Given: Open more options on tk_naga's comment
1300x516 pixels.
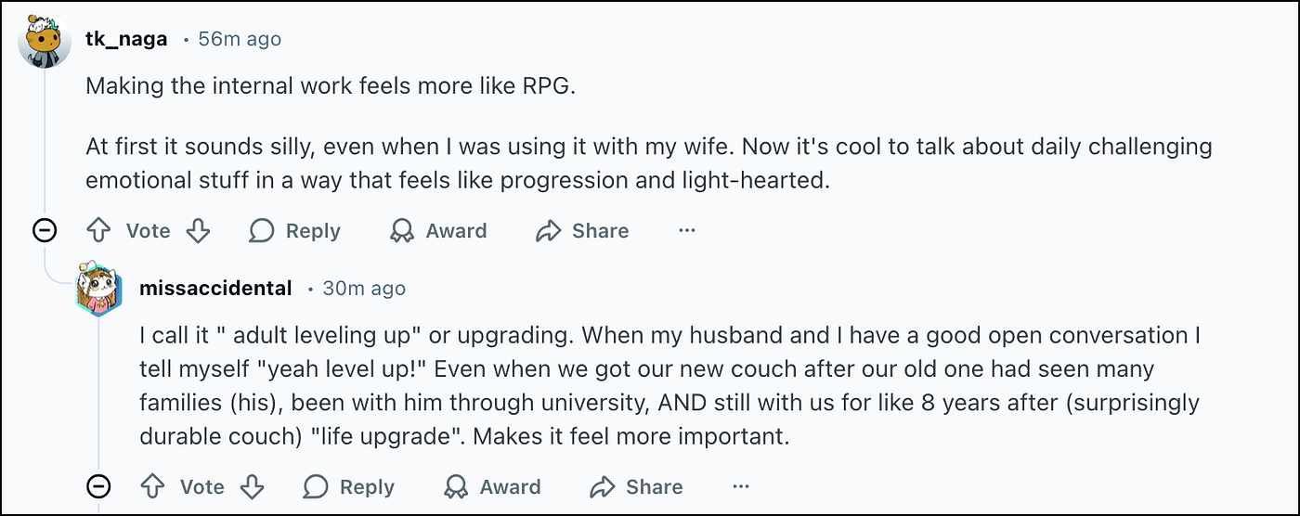Looking at the screenshot, I should pos(687,230).
